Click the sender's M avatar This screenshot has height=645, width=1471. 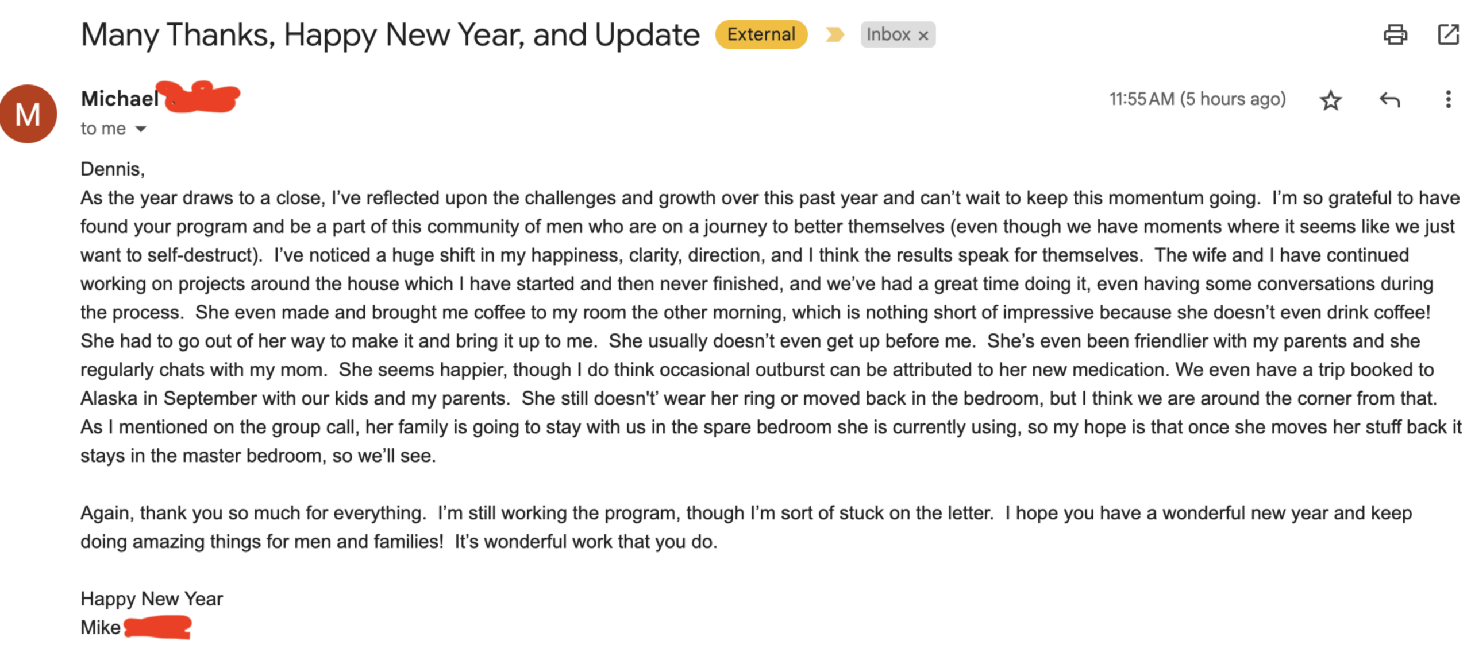tap(28, 114)
